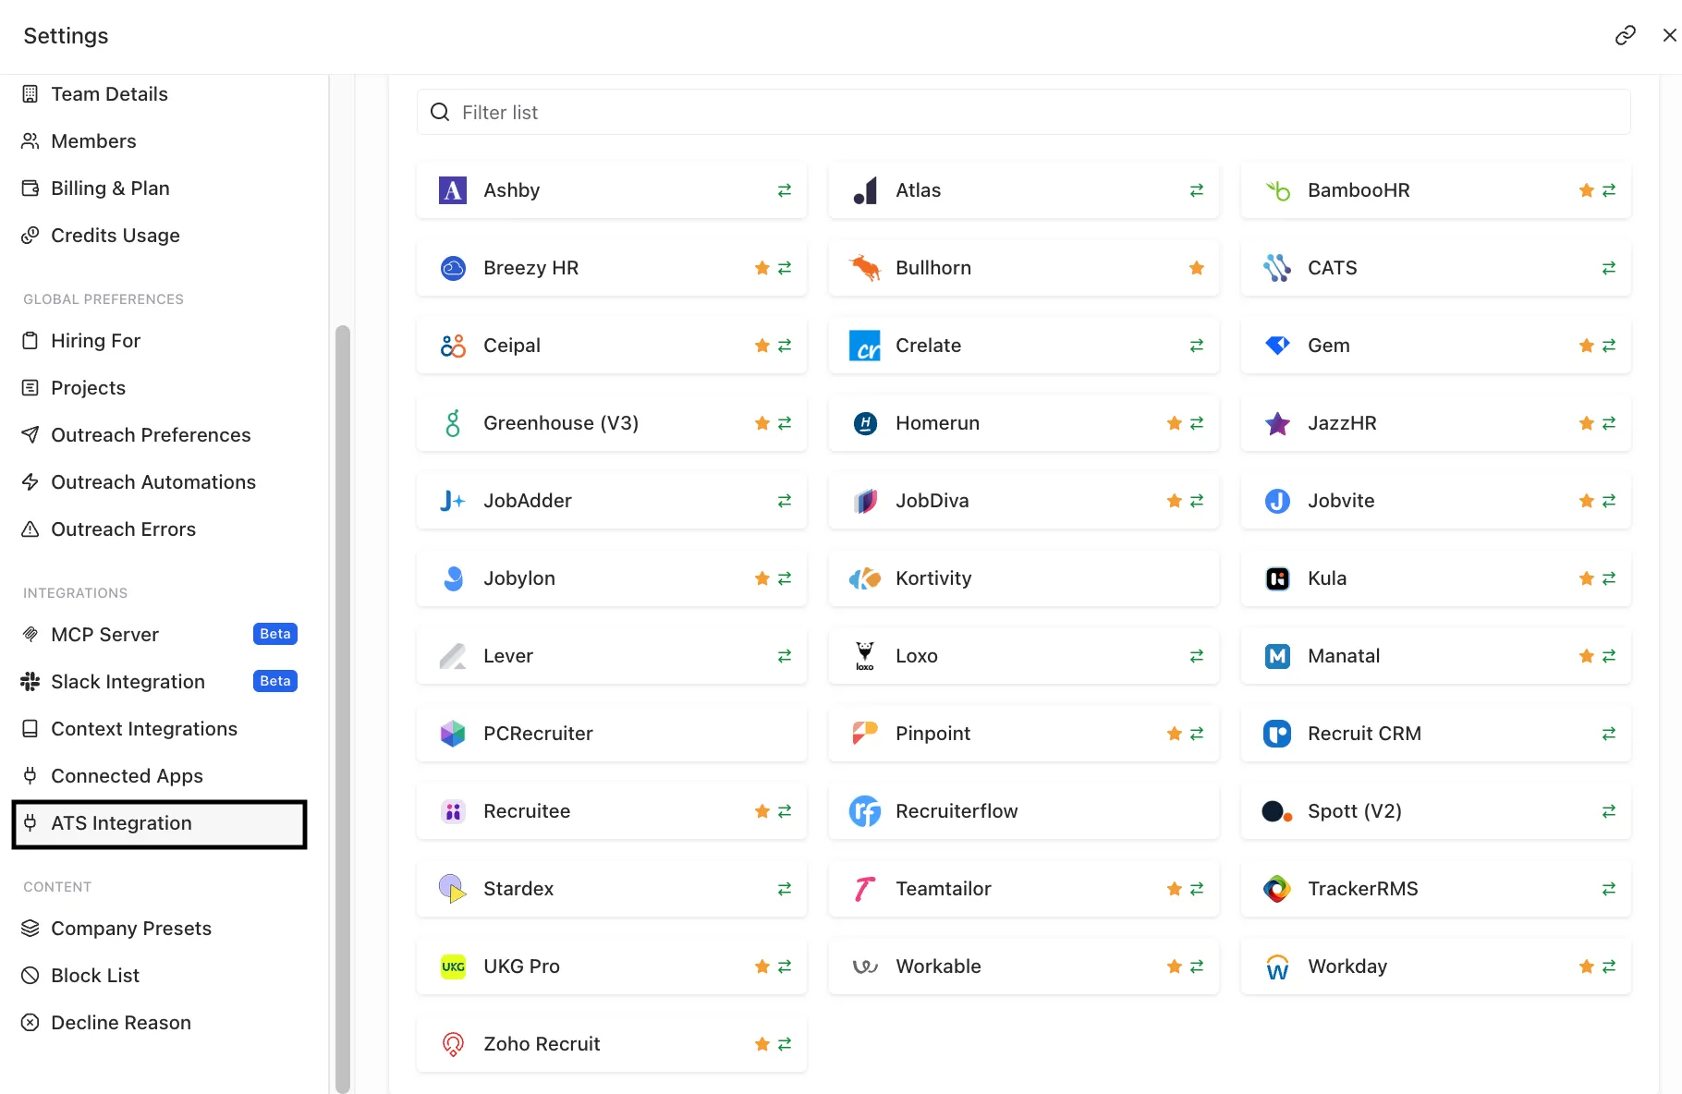
Task: Click the TrackerRMS logo icon
Action: pos(1277,889)
